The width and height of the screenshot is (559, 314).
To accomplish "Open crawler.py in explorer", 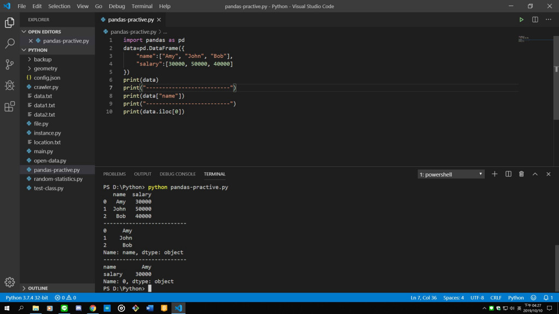I will (57, 87).
